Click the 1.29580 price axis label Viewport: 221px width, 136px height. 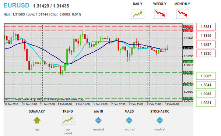(x=189, y=92)
